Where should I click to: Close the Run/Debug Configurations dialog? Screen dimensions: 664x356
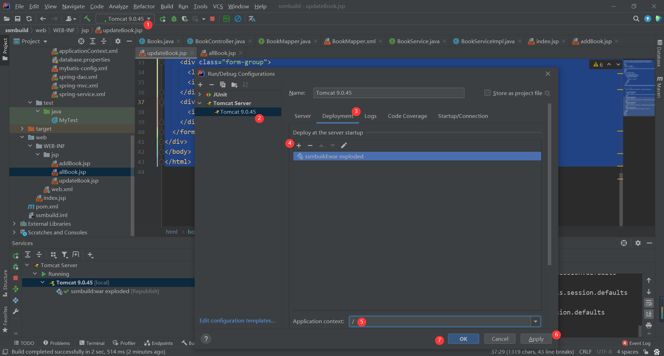[548, 74]
